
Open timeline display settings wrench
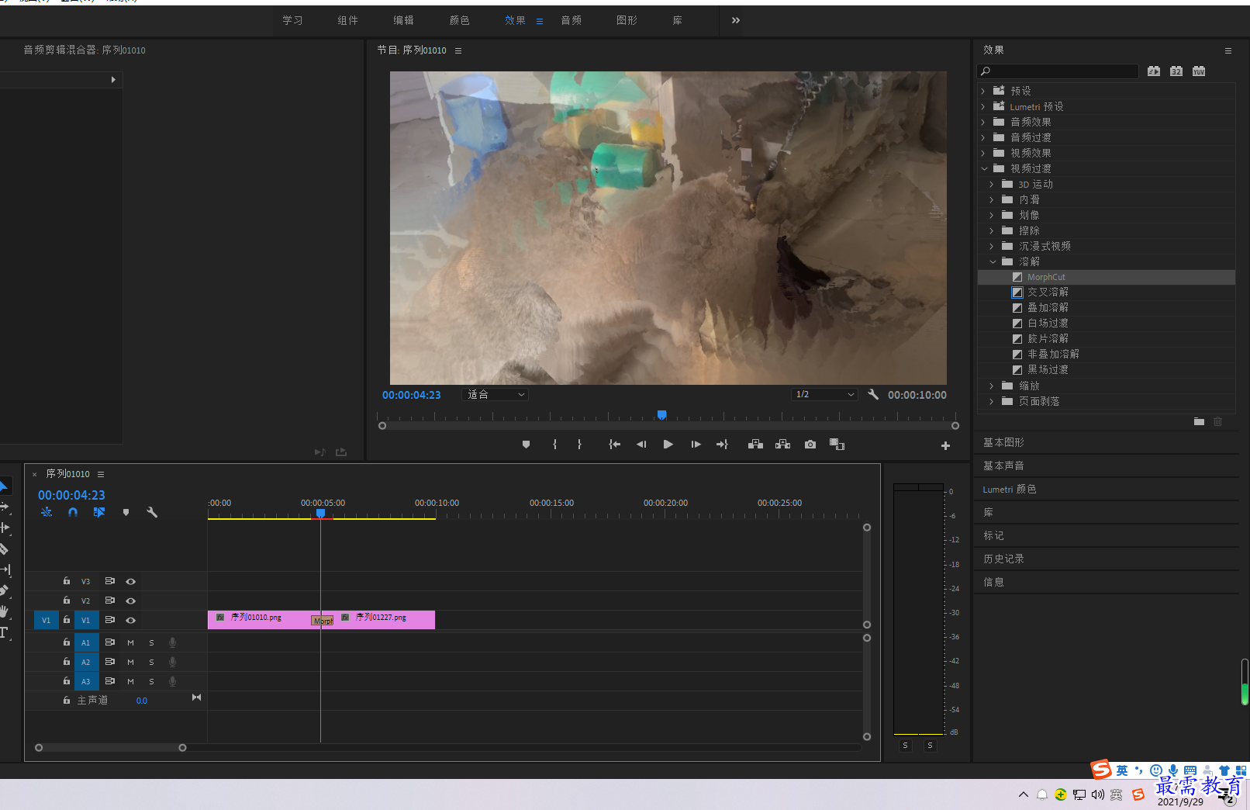tap(152, 512)
